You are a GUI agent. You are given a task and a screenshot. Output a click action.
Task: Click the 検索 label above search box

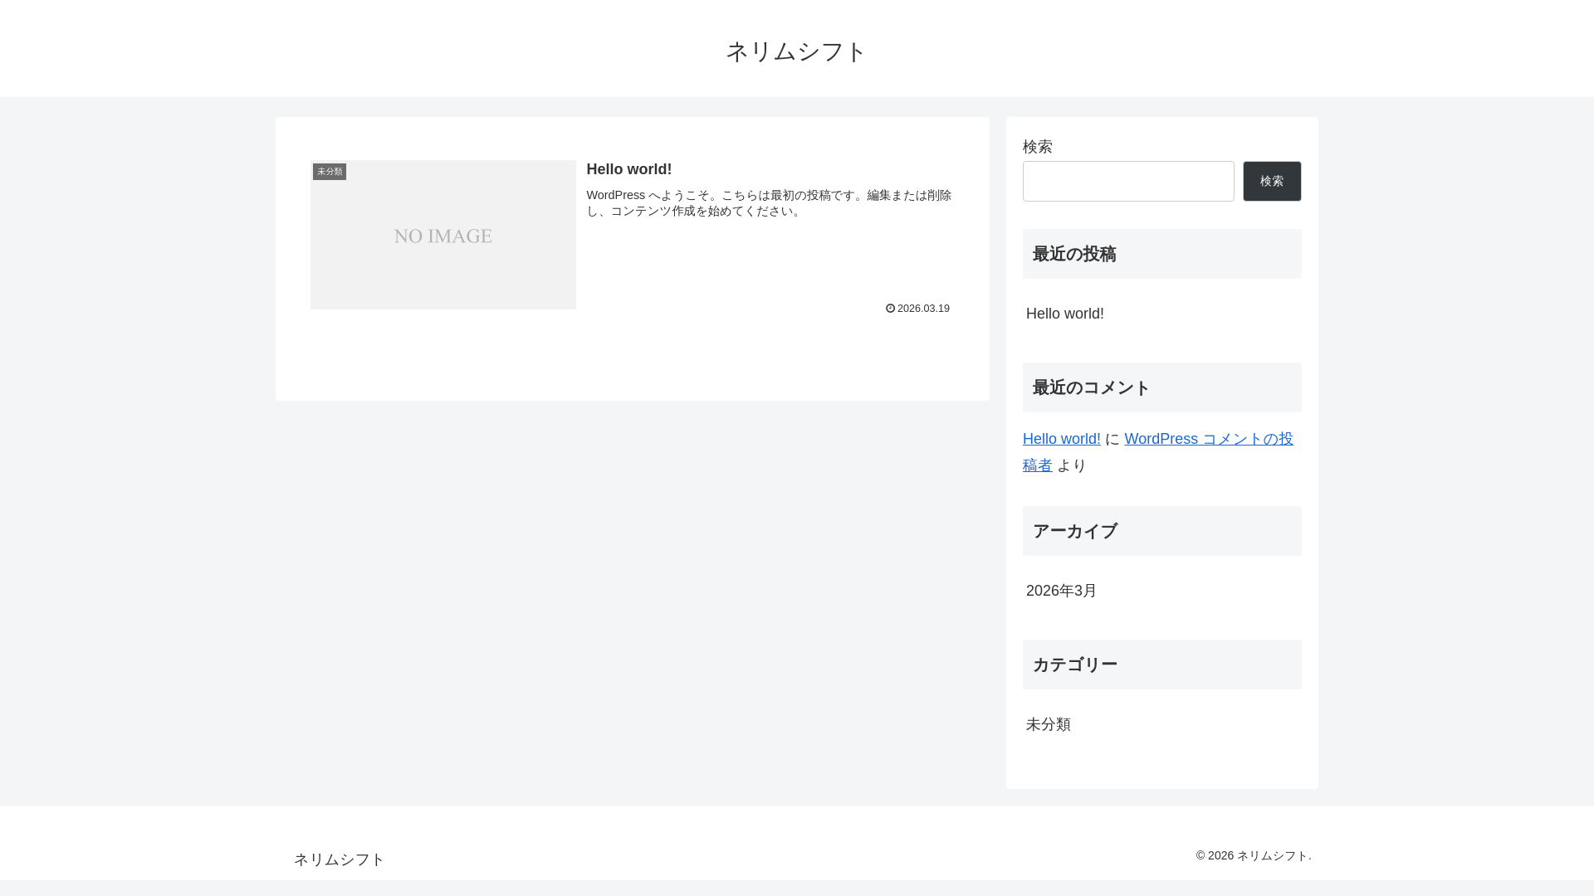click(1038, 147)
